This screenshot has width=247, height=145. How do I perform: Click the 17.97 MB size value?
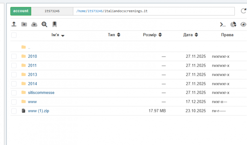pyautogui.click(x=157, y=111)
